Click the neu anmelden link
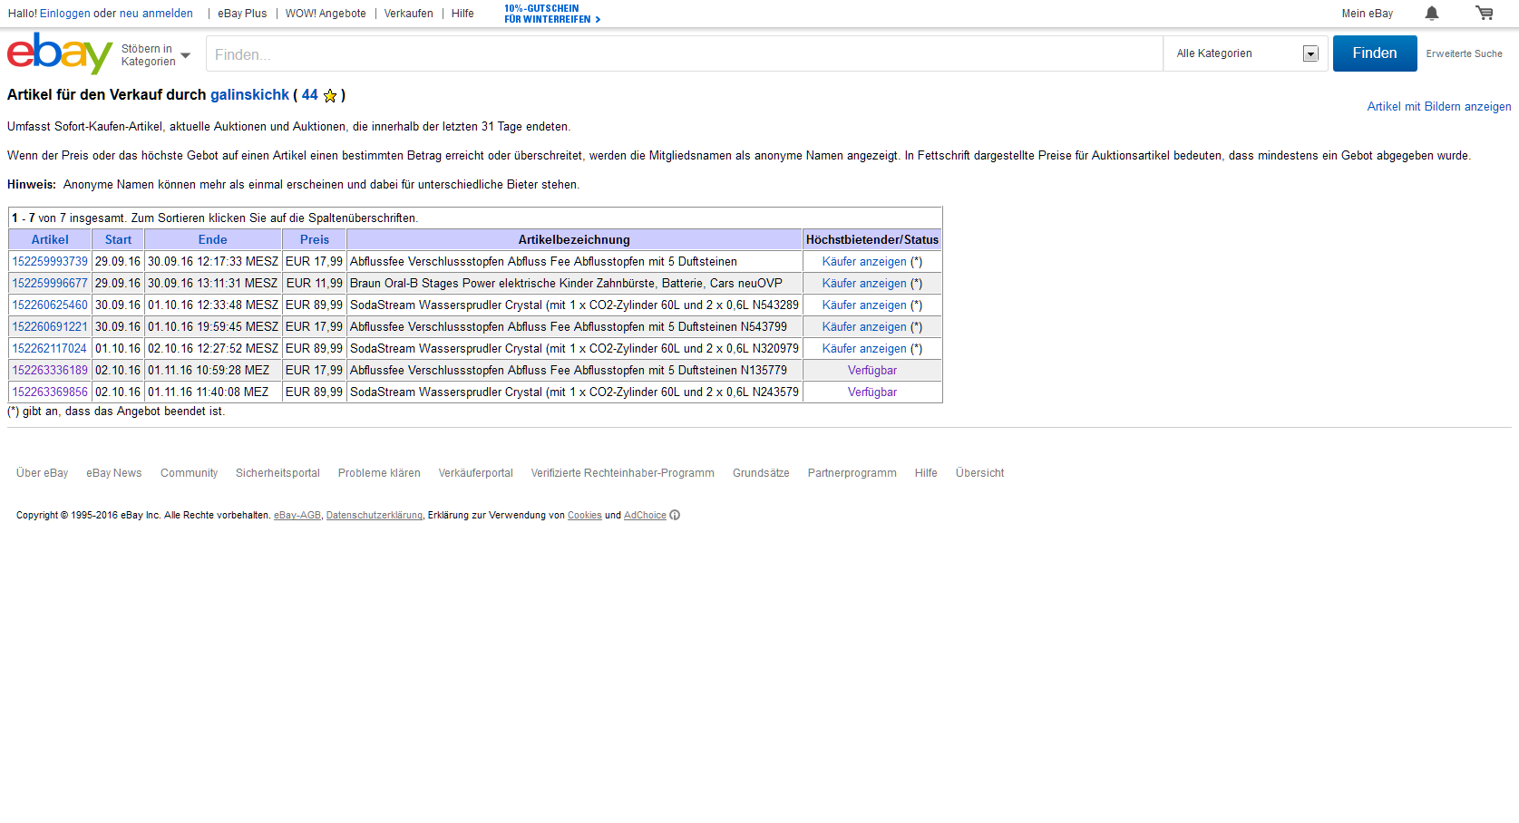This screenshot has width=1519, height=823. [156, 14]
